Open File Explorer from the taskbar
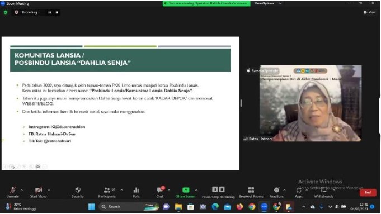 click(178, 207)
